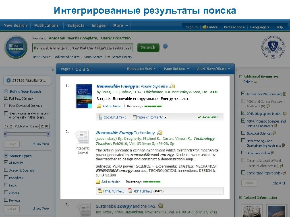The height and width of the screenshot is (217, 290).
Task: Check eBooks source type
Action: tap(6, 192)
